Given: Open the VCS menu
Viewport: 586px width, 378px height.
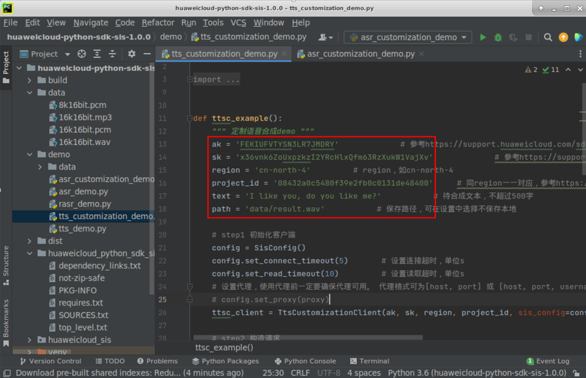Looking at the screenshot, I should tap(238, 23).
